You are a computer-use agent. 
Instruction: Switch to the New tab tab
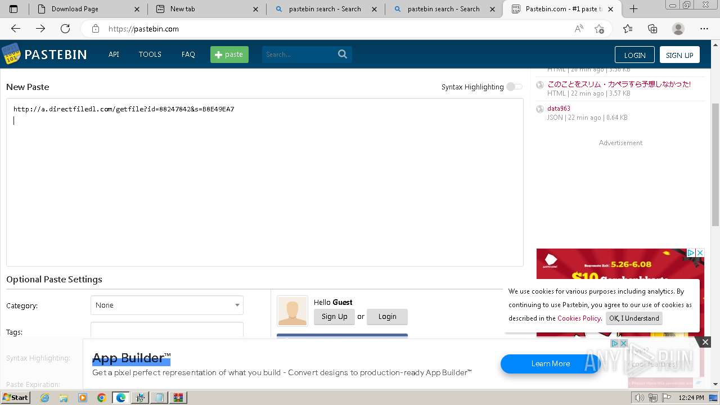(206, 9)
